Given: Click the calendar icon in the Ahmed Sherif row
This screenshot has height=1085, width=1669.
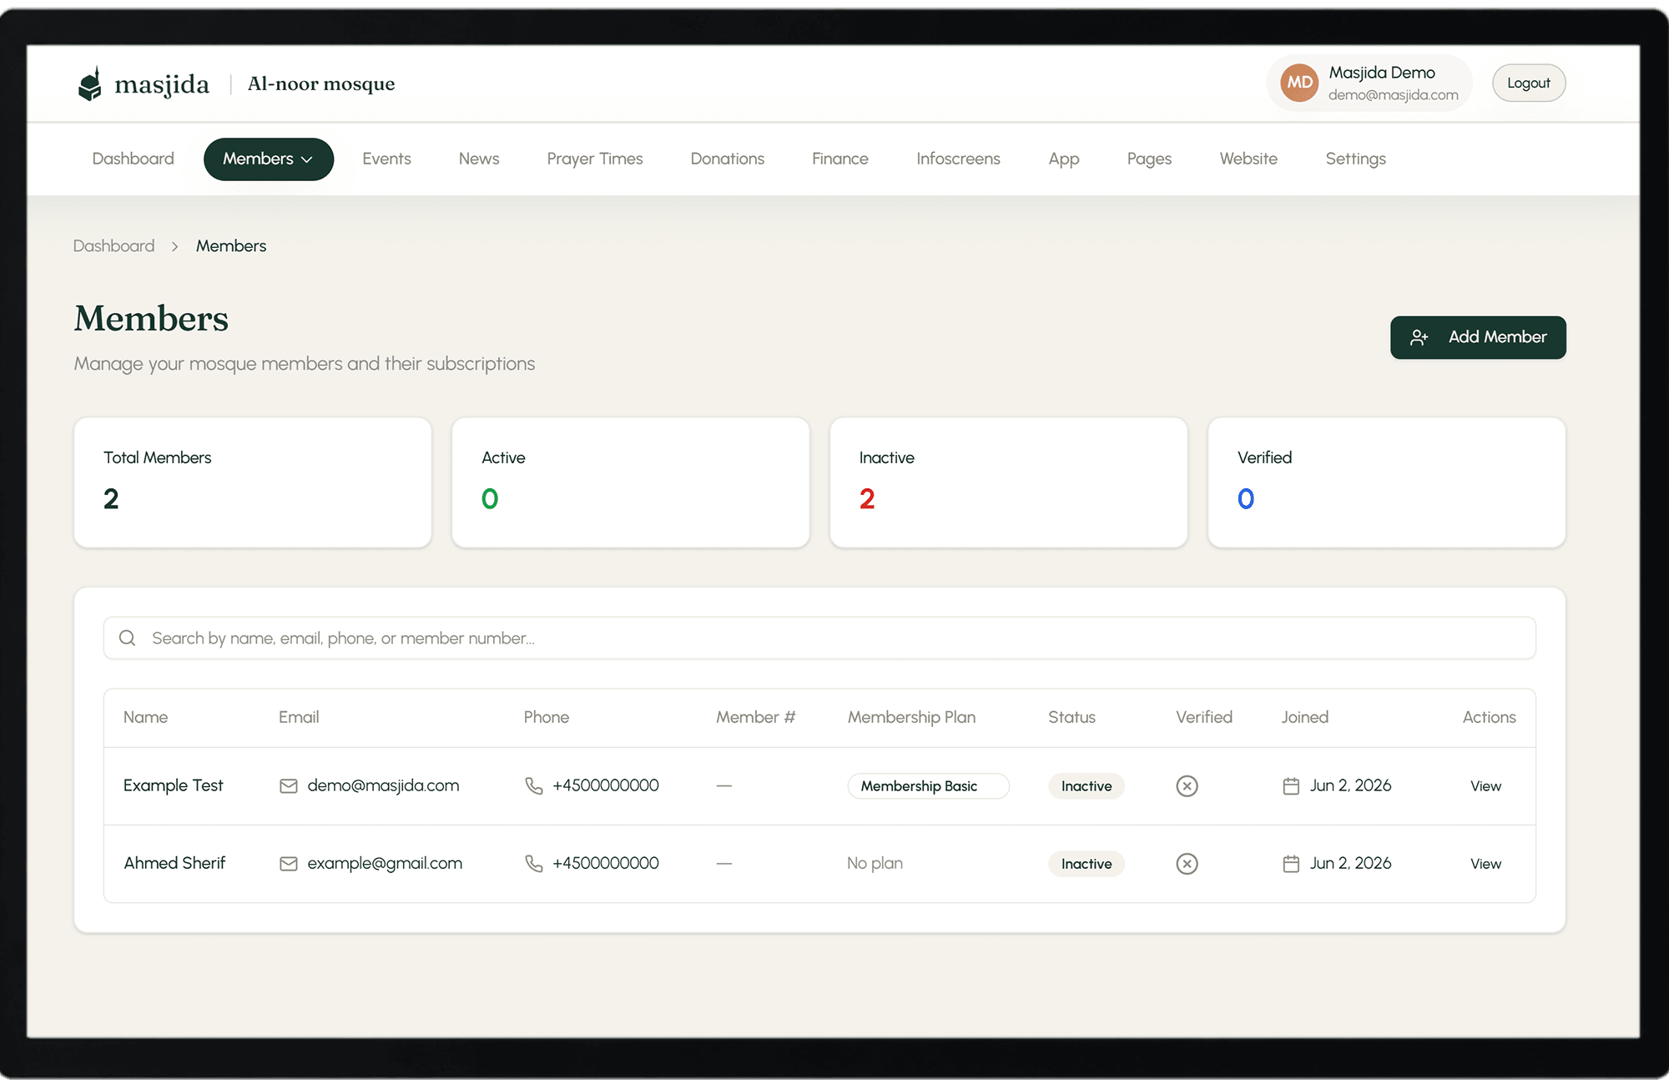Looking at the screenshot, I should tap(1291, 864).
